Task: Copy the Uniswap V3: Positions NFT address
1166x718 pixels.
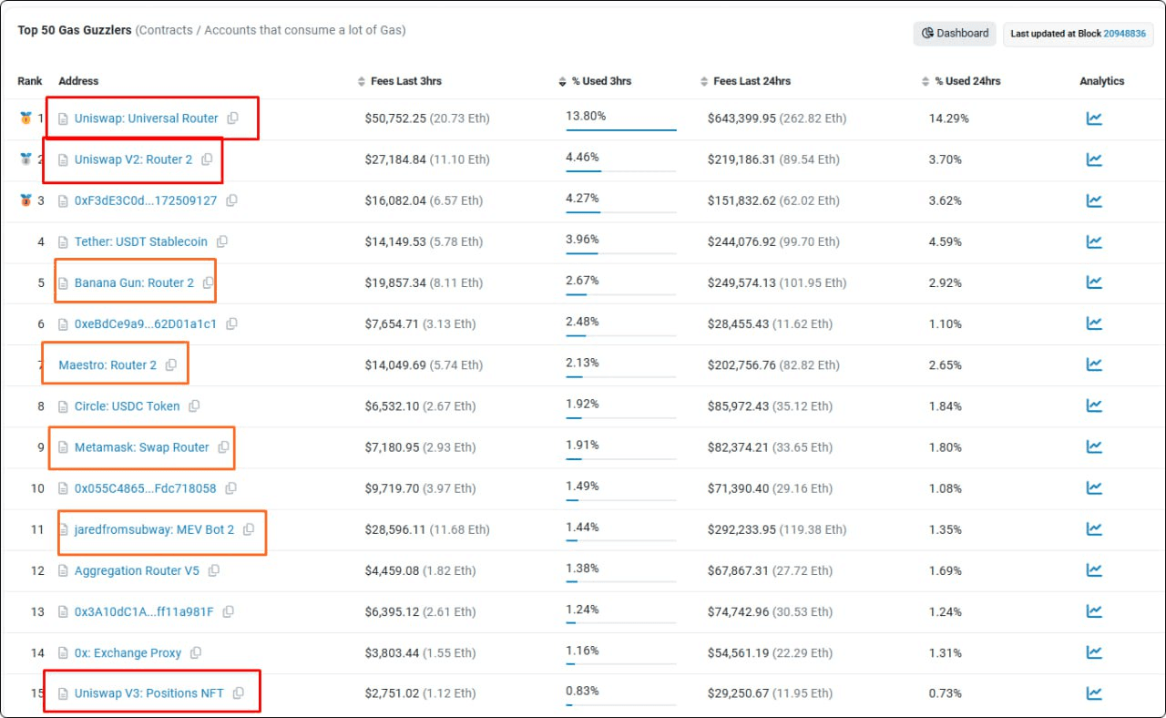Action: tap(238, 693)
